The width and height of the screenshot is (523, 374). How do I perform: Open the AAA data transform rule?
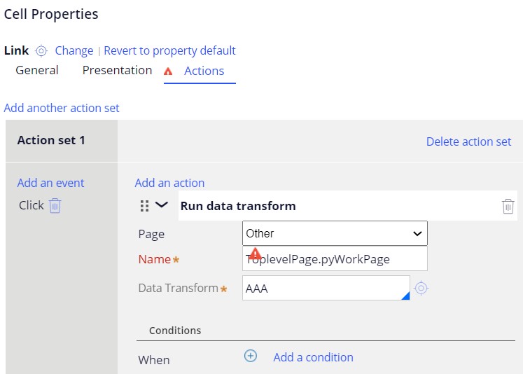421,288
